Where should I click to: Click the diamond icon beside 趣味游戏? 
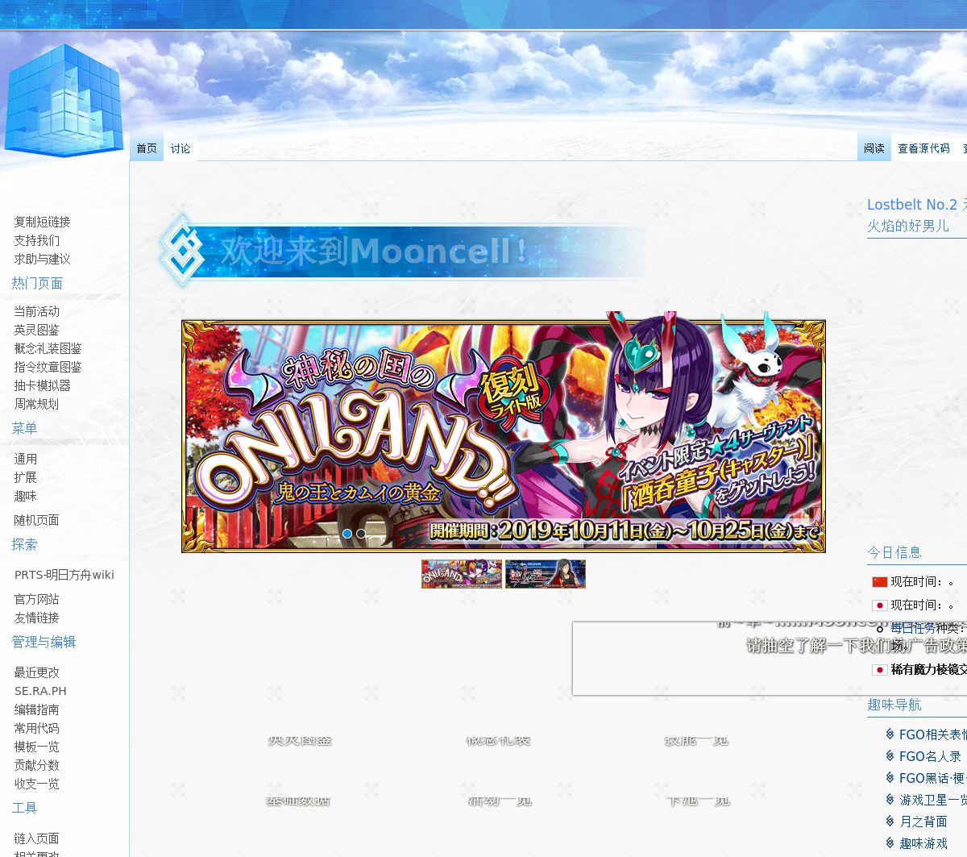[x=890, y=842]
